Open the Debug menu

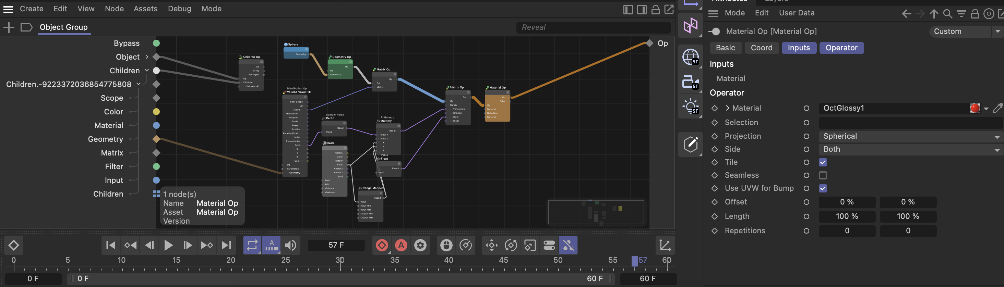pyautogui.click(x=180, y=9)
